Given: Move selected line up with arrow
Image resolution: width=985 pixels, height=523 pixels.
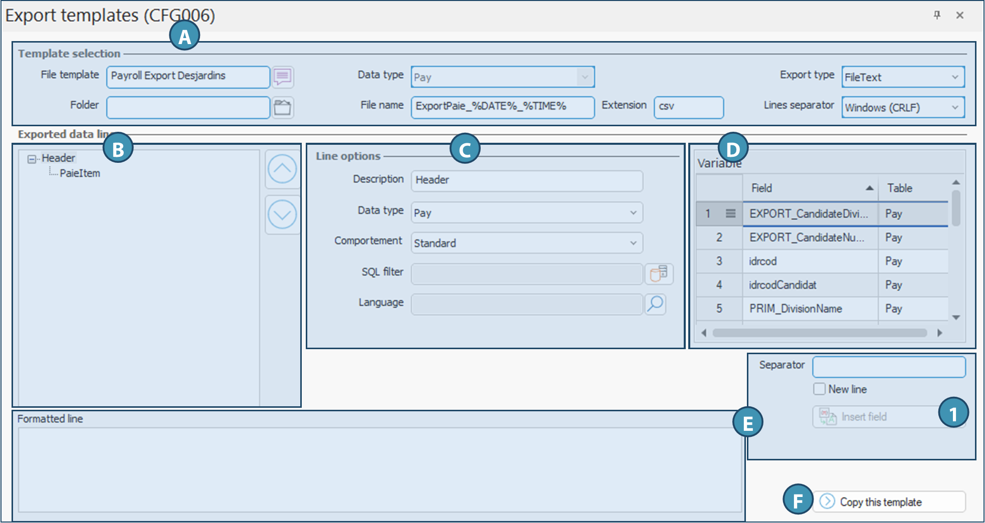Looking at the screenshot, I should pyautogui.click(x=282, y=169).
